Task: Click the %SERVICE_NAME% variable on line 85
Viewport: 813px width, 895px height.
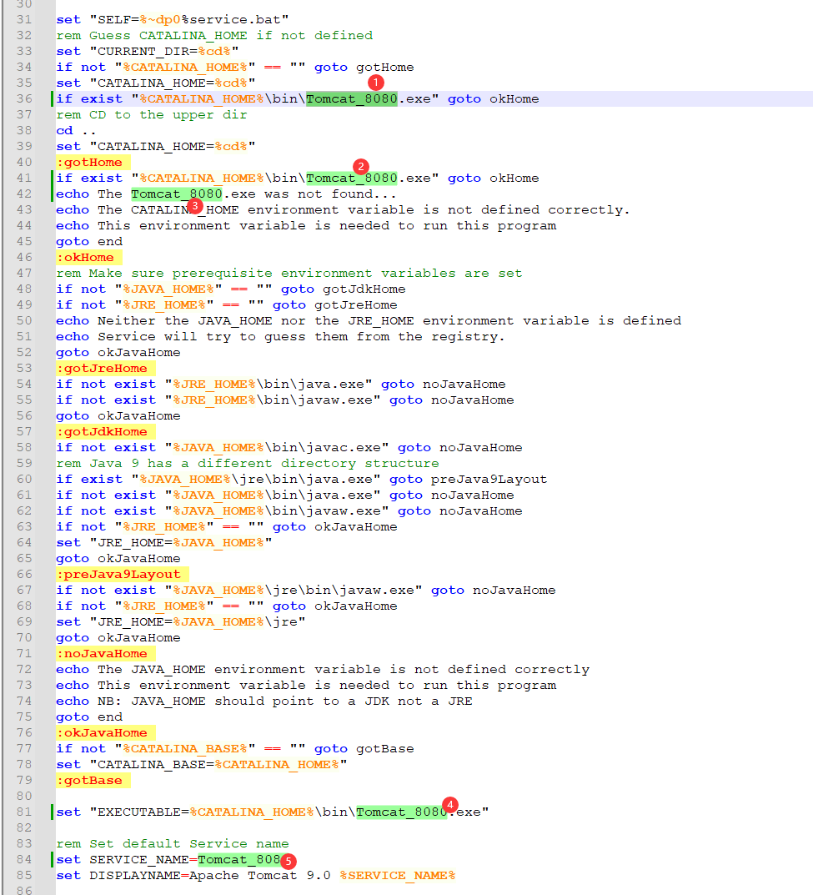Action: (x=397, y=875)
